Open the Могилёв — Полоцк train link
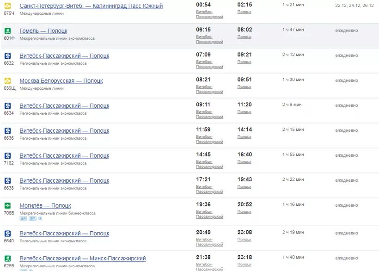 45,206
